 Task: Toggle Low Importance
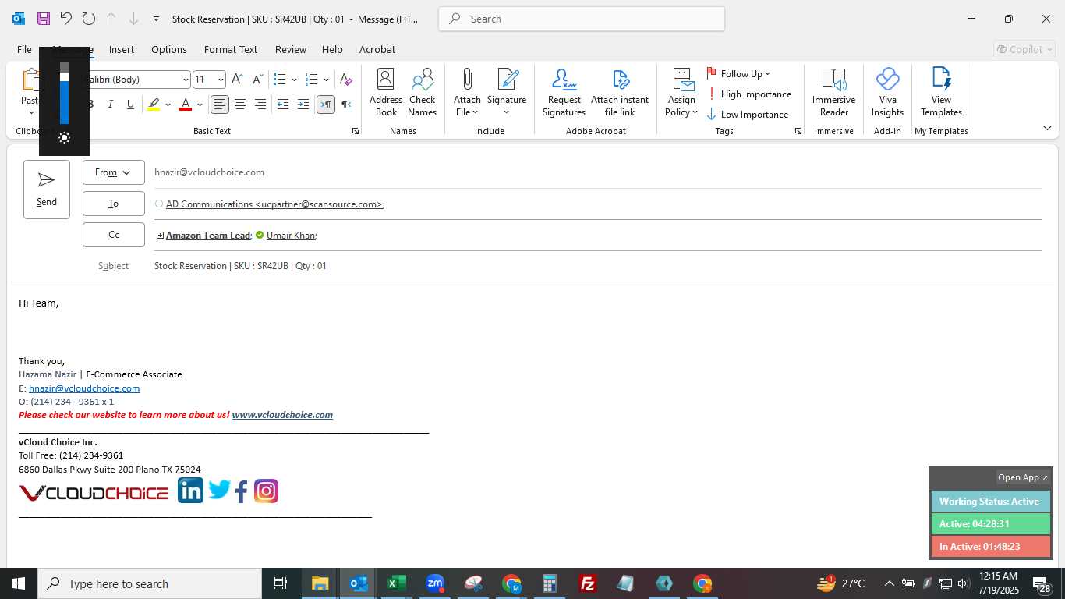(x=748, y=114)
